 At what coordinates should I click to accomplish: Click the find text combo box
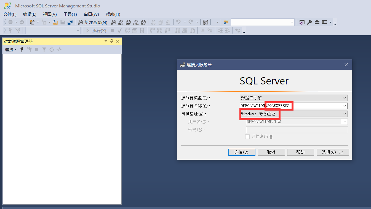pos(263,22)
